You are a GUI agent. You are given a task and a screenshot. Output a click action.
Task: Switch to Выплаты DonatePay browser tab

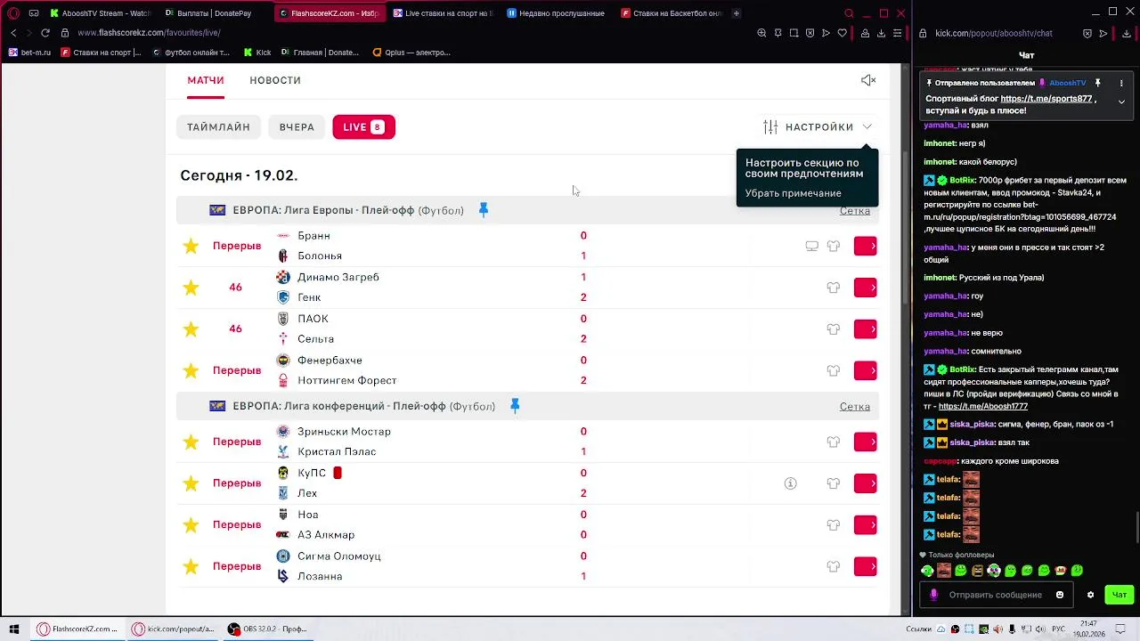pos(214,13)
